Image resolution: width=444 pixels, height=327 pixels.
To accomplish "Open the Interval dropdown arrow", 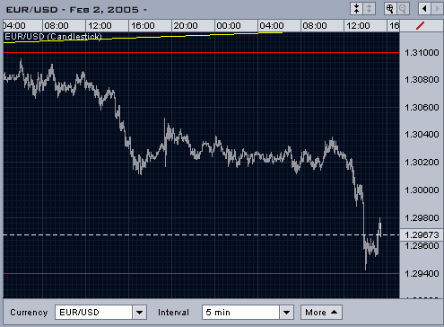I will point(286,313).
